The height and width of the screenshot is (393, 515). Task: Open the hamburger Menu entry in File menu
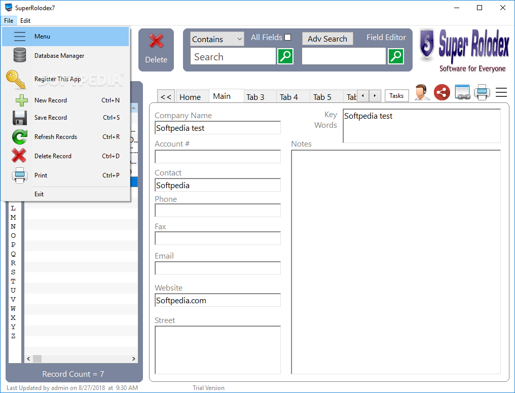[65, 37]
